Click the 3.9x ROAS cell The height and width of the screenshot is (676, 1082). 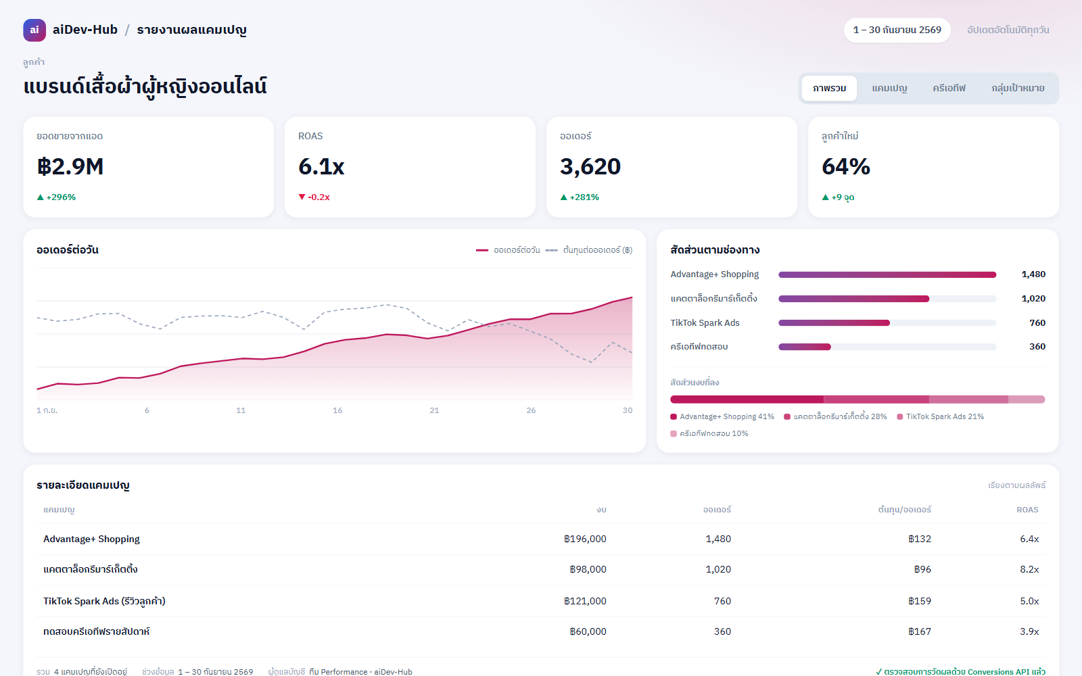point(1029,632)
